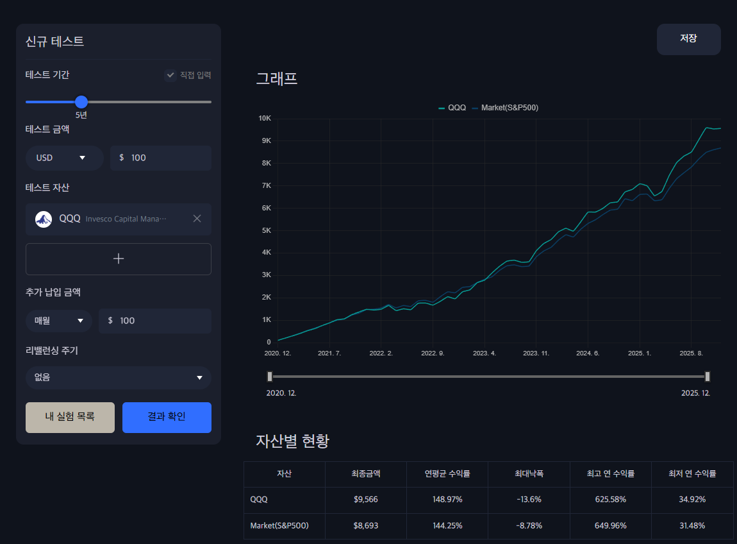Click the 34.92% worst year cell
The height and width of the screenshot is (544, 737).
tap(692, 500)
